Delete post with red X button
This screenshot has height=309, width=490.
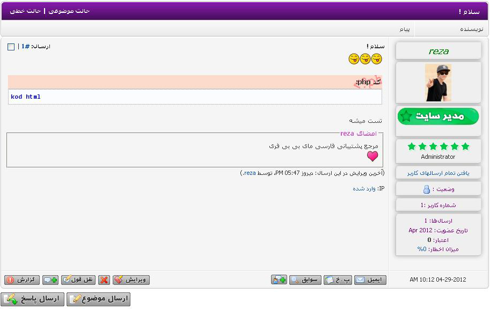(x=104, y=279)
